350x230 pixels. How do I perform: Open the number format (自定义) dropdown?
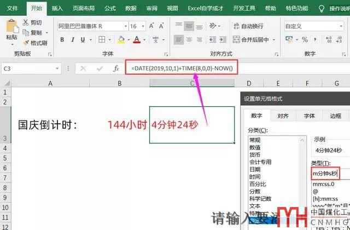coord(341,26)
